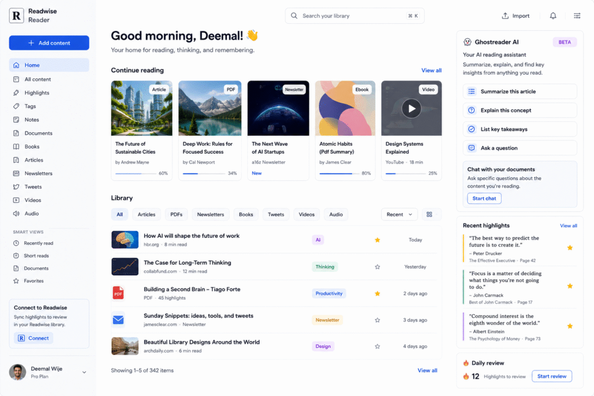Open the Deep Work mountain lake thumbnail
Screen dimensions: 594x396
tap(210, 108)
